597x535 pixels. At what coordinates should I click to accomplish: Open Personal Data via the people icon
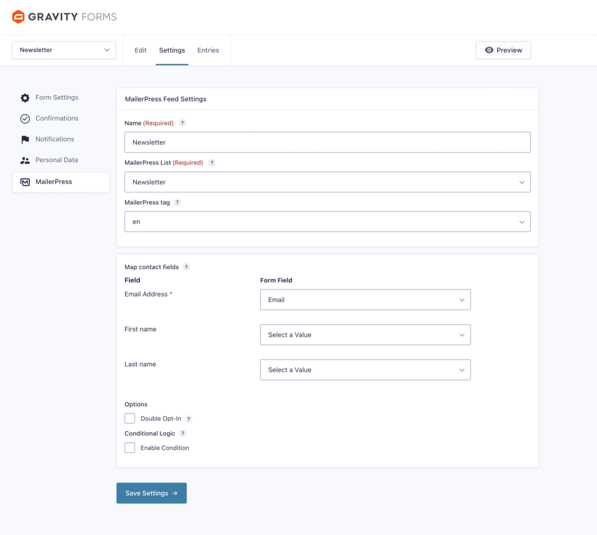[x=25, y=160]
